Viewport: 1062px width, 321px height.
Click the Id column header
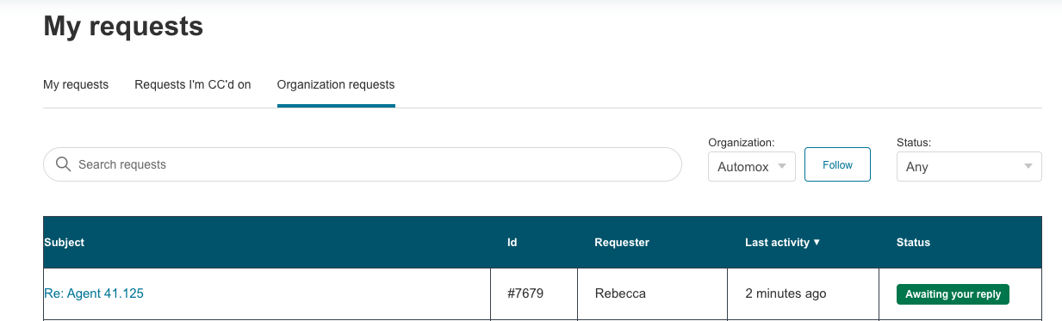pos(512,243)
